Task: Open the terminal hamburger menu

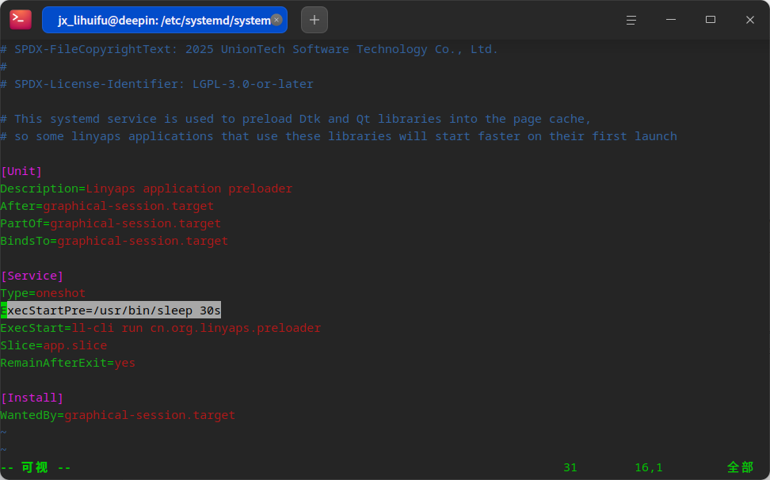Action: pos(631,20)
